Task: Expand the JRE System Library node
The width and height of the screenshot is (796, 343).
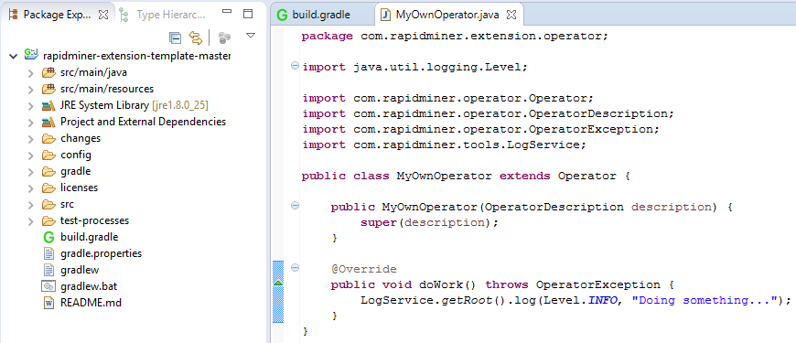Action: tap(30, 106)
